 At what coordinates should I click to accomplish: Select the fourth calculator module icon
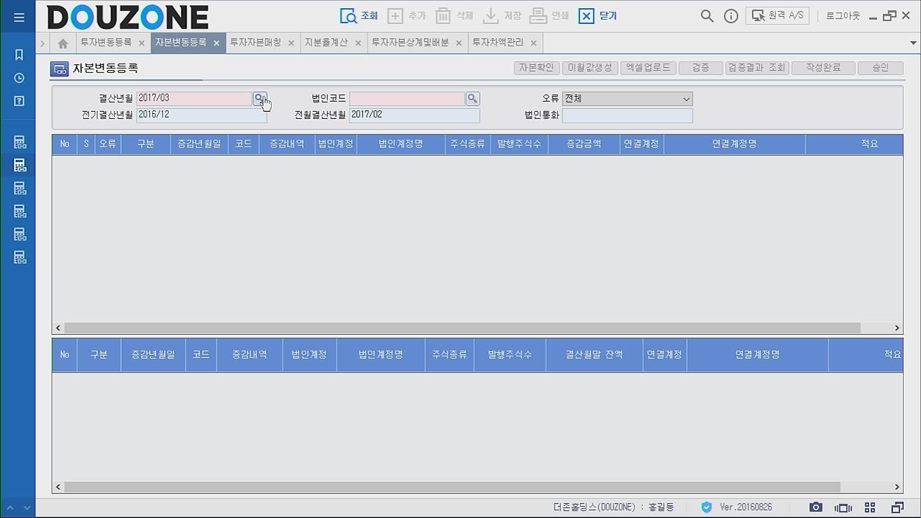click(20, 212)
